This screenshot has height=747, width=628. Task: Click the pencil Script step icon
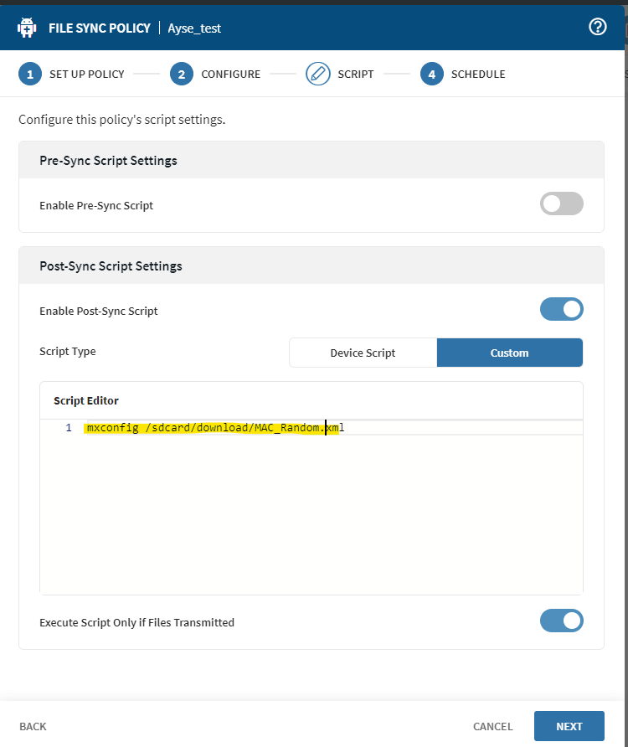318,75
